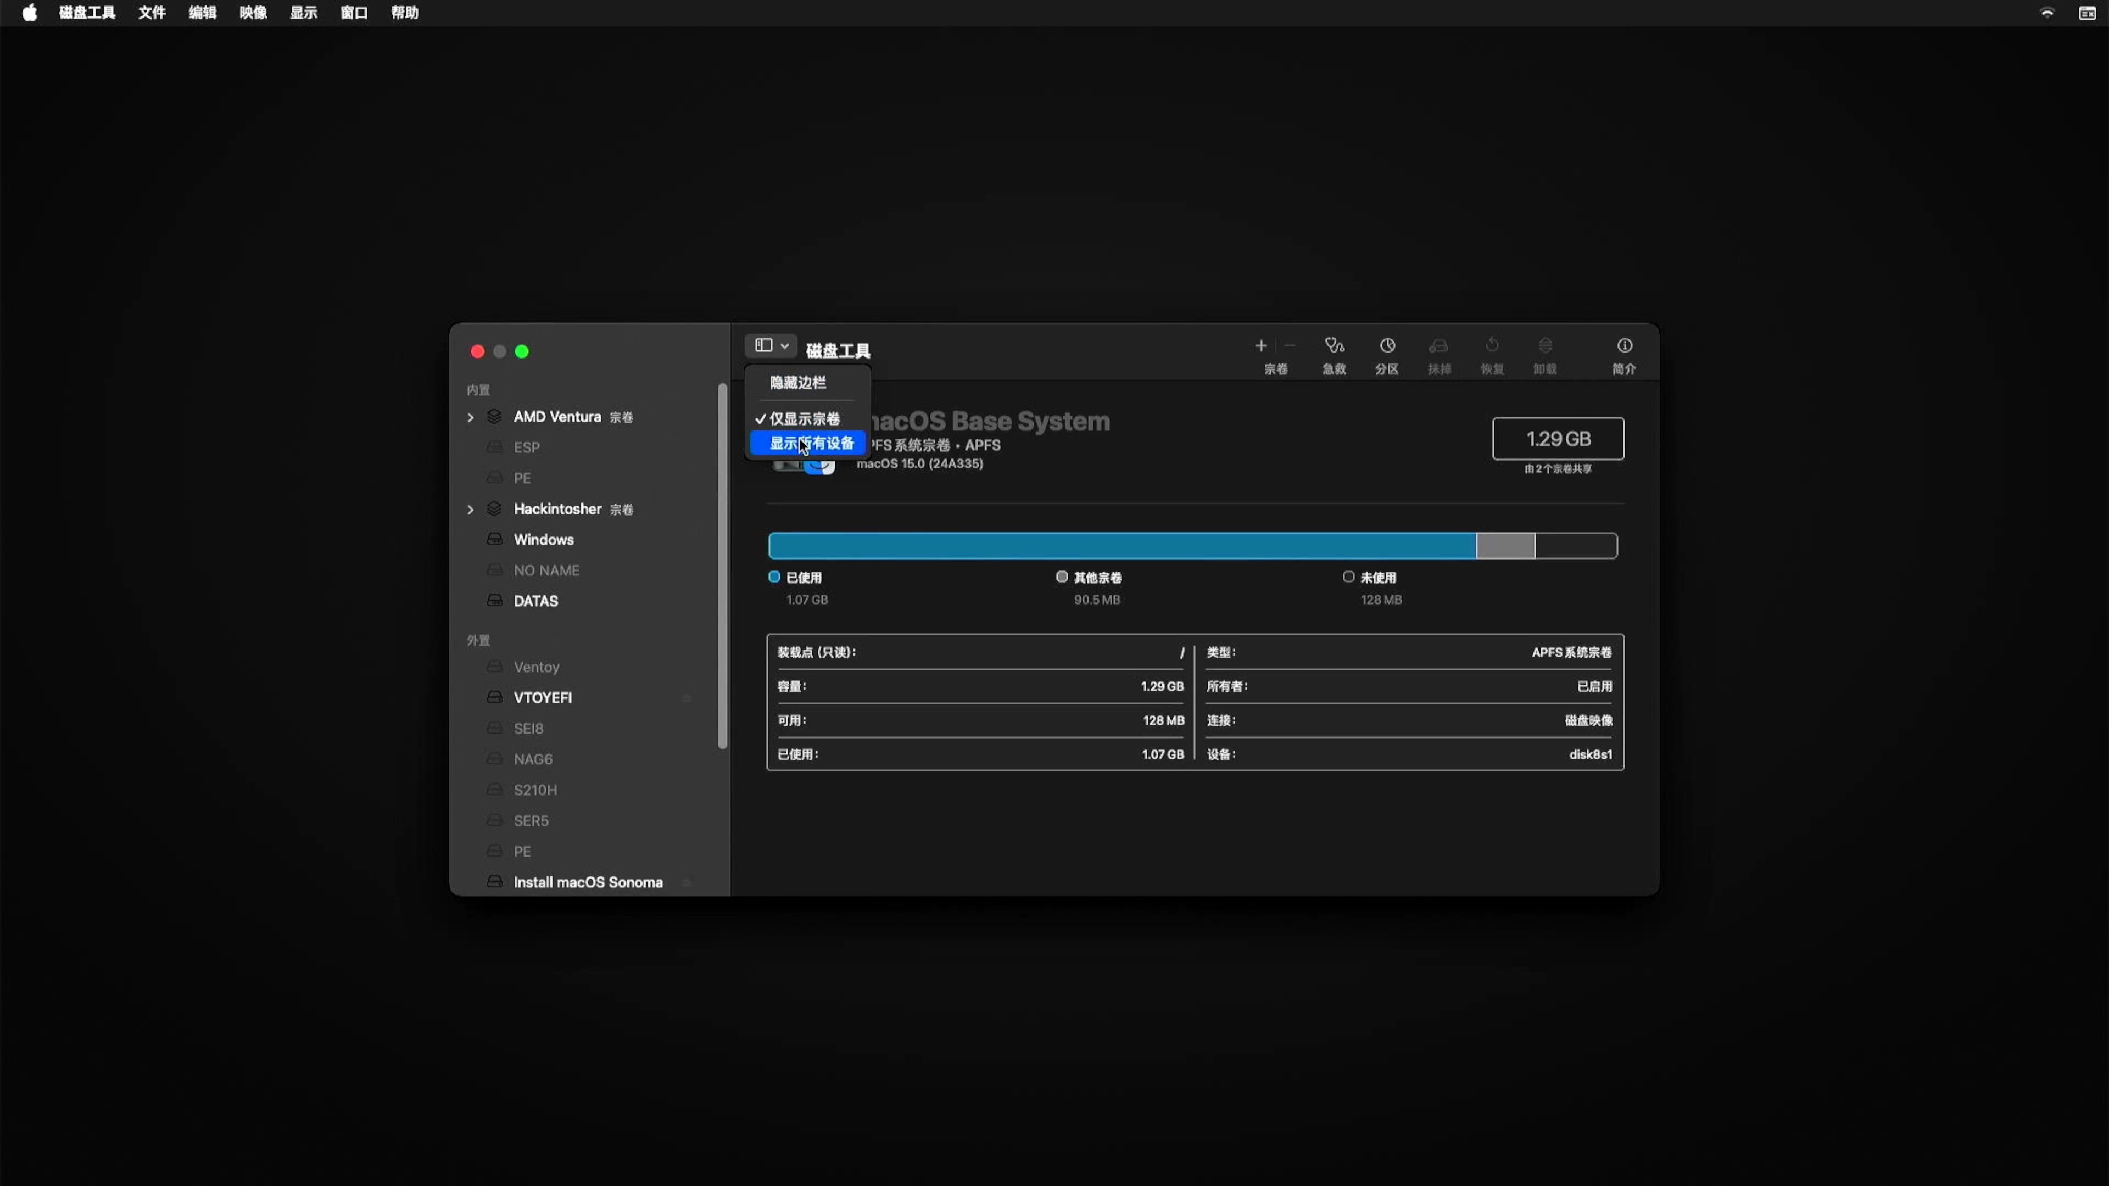2109x1186 pixels.
Task: Click the green zoom window button
Action: (x=522, y=351)
